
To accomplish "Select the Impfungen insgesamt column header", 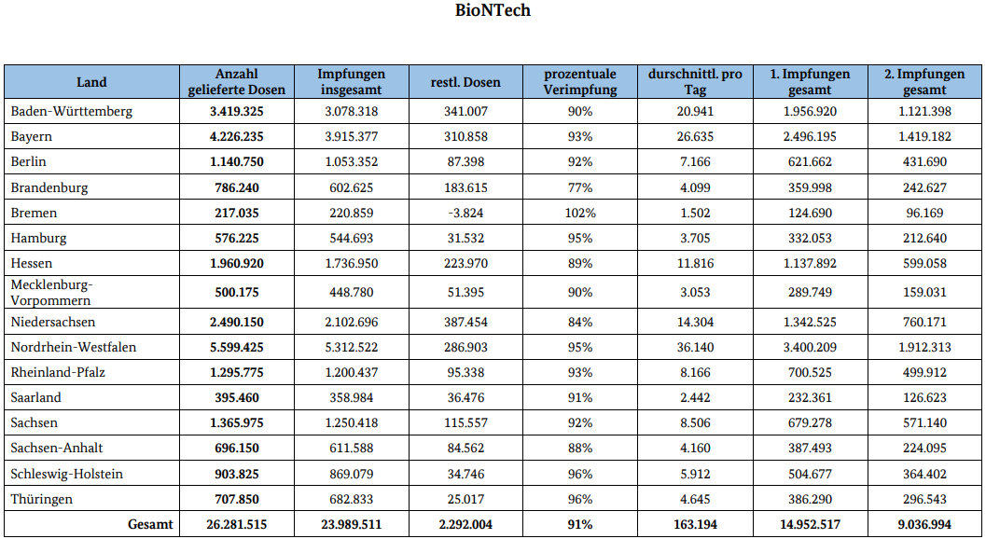I will [351, 82].
